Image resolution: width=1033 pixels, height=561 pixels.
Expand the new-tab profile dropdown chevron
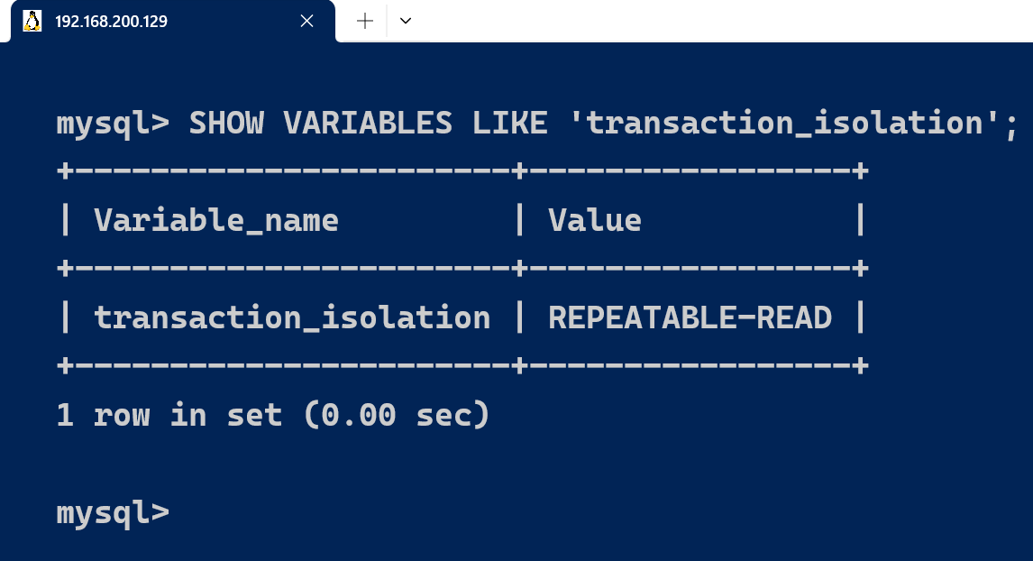406,21
